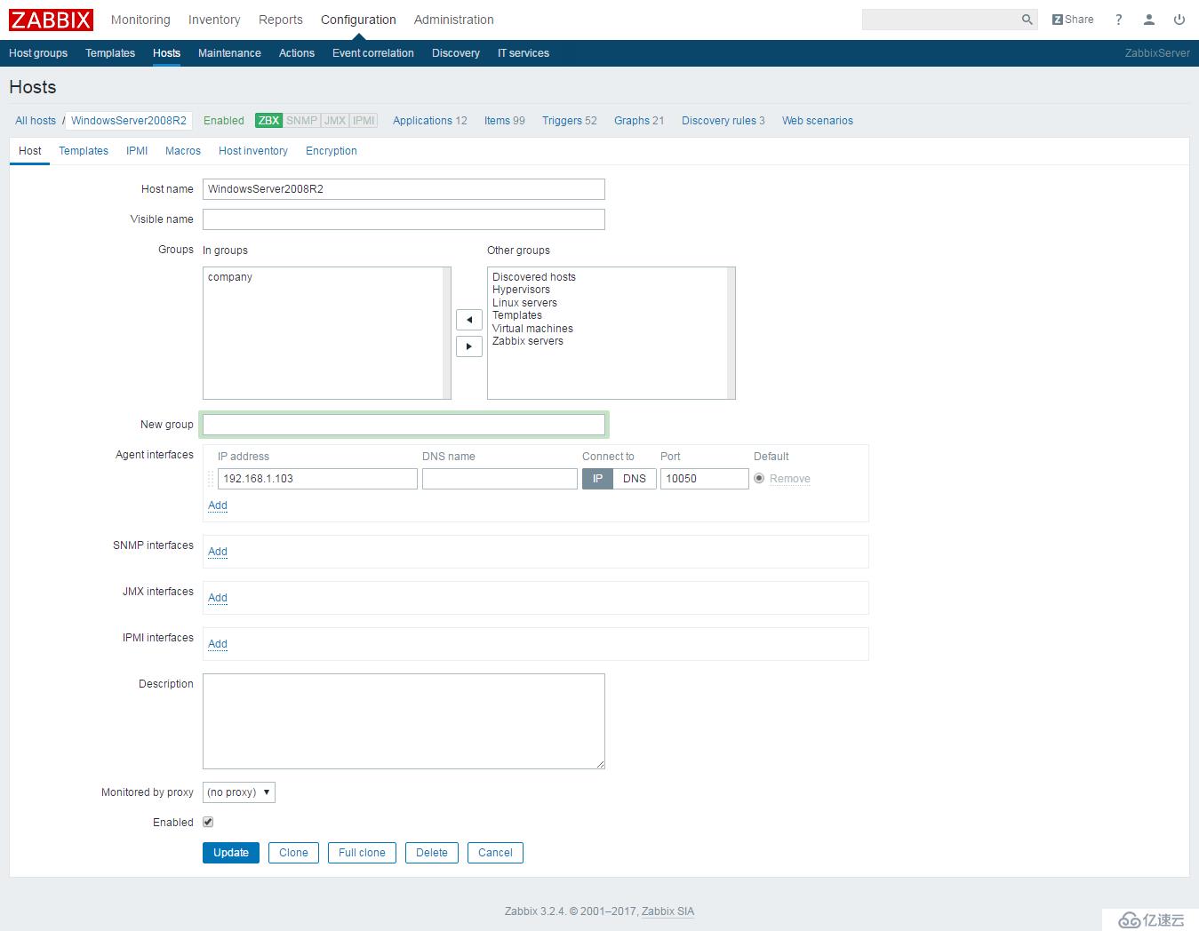The width and height of the screenshot is (1199, 931).
Task: Switch to the Encryption tab
Action: (x=332, y=151)
